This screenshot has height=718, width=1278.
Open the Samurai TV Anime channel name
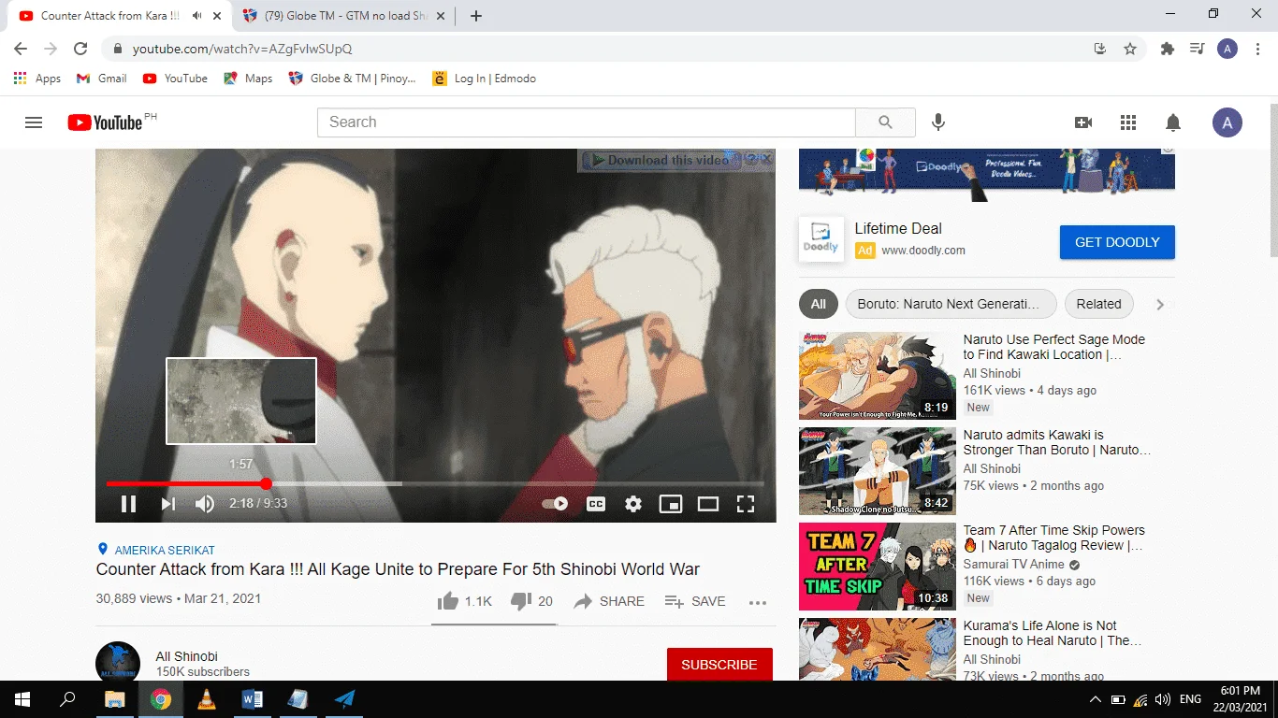[x=1014, y=565]
